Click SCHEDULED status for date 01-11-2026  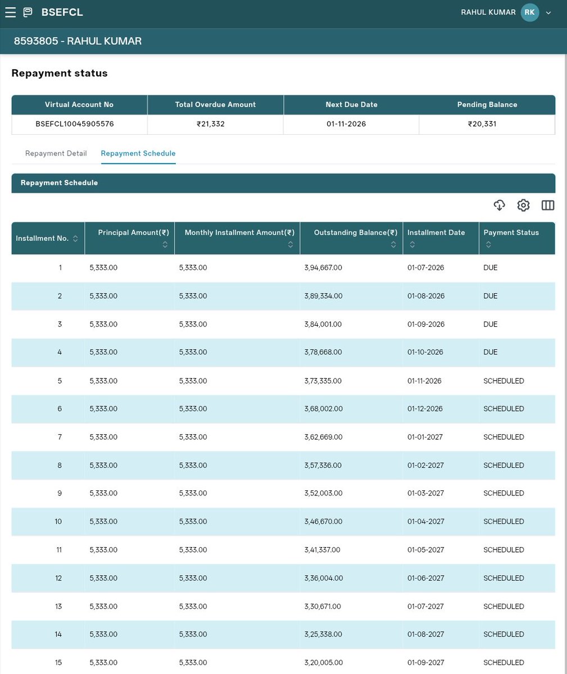pos(504,381)
